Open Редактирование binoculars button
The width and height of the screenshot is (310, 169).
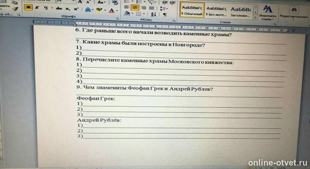click(x=294, y=9)
